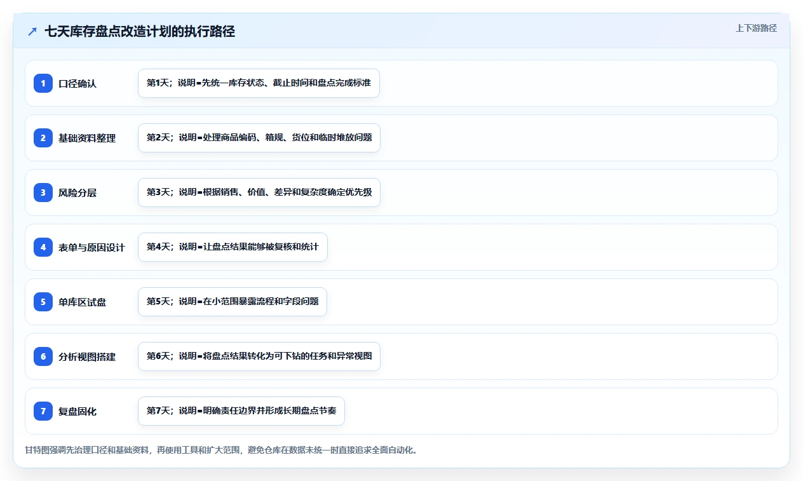The image size is (803, 481).
Task: Open the 第3天 description box
Action: (259, 193)
